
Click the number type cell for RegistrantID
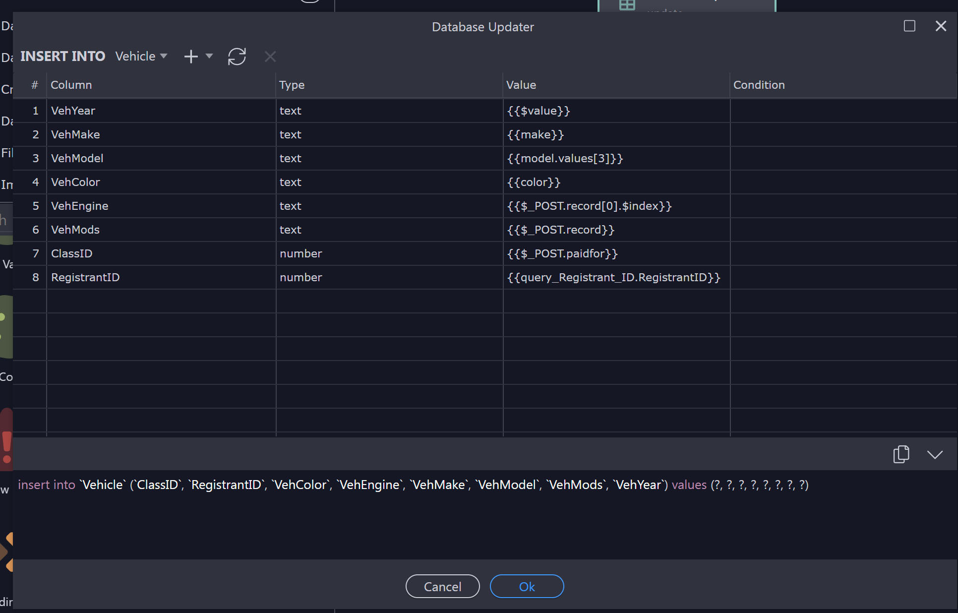click(x=389, y=277)
